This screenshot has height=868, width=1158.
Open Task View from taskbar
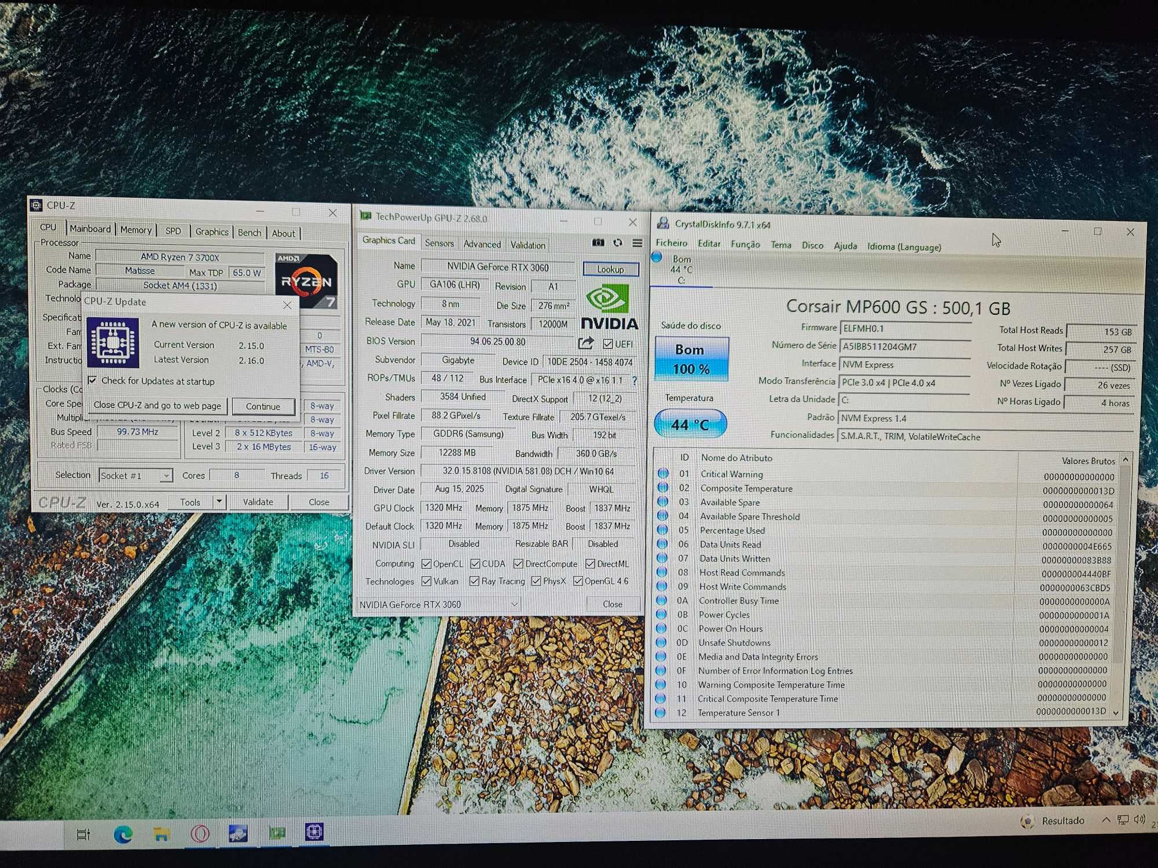click(83, 834)
